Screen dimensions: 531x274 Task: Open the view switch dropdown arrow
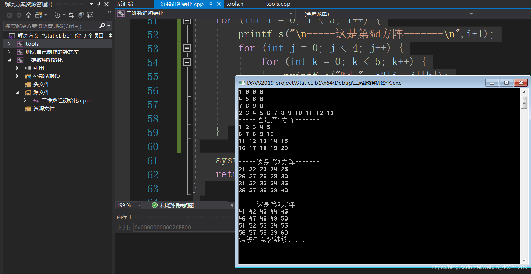[x=45, y=15]
